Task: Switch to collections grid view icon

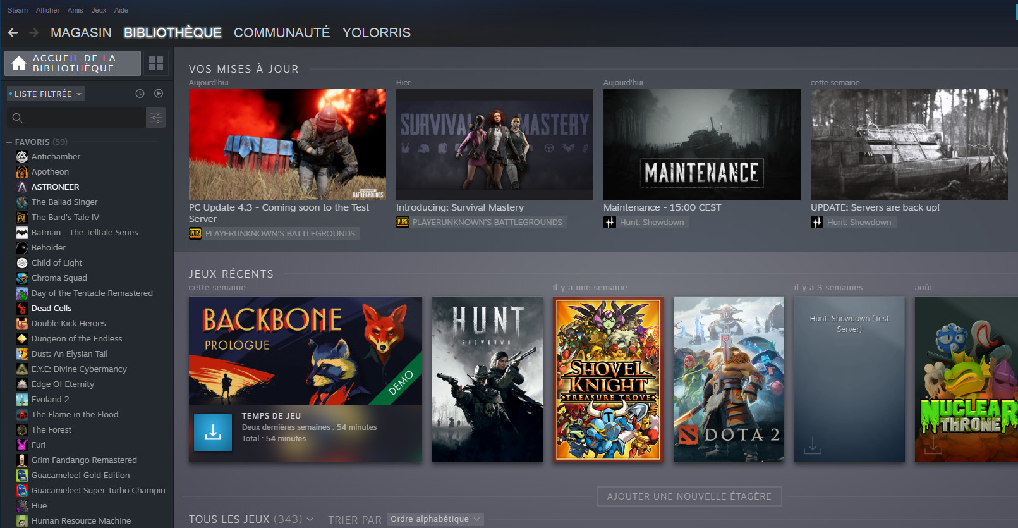Action: click(x=156, y=63)
